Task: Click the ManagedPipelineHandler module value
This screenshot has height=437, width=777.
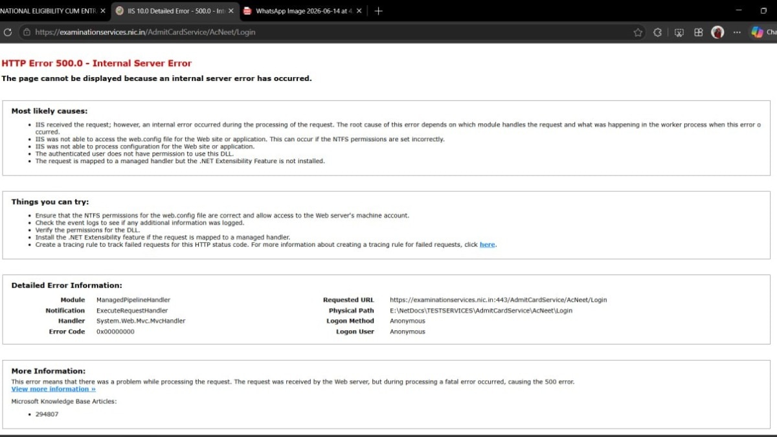Action: 133,300
